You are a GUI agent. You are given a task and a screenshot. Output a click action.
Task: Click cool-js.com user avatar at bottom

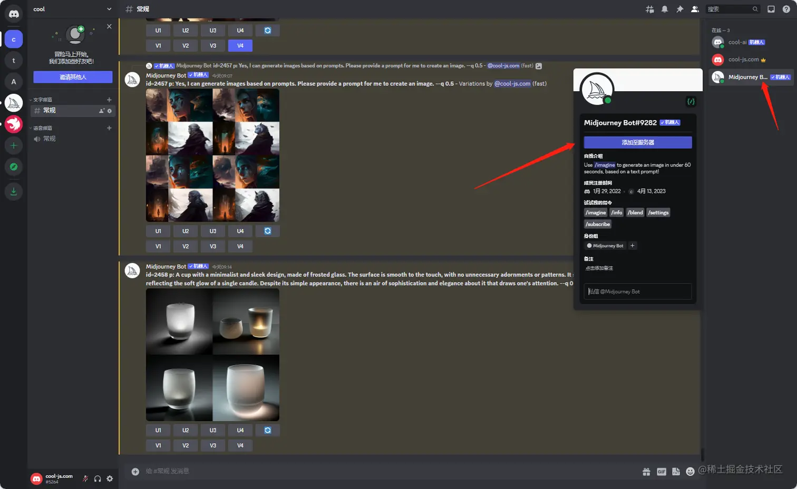pyautogui.click(x=36, y=478)
